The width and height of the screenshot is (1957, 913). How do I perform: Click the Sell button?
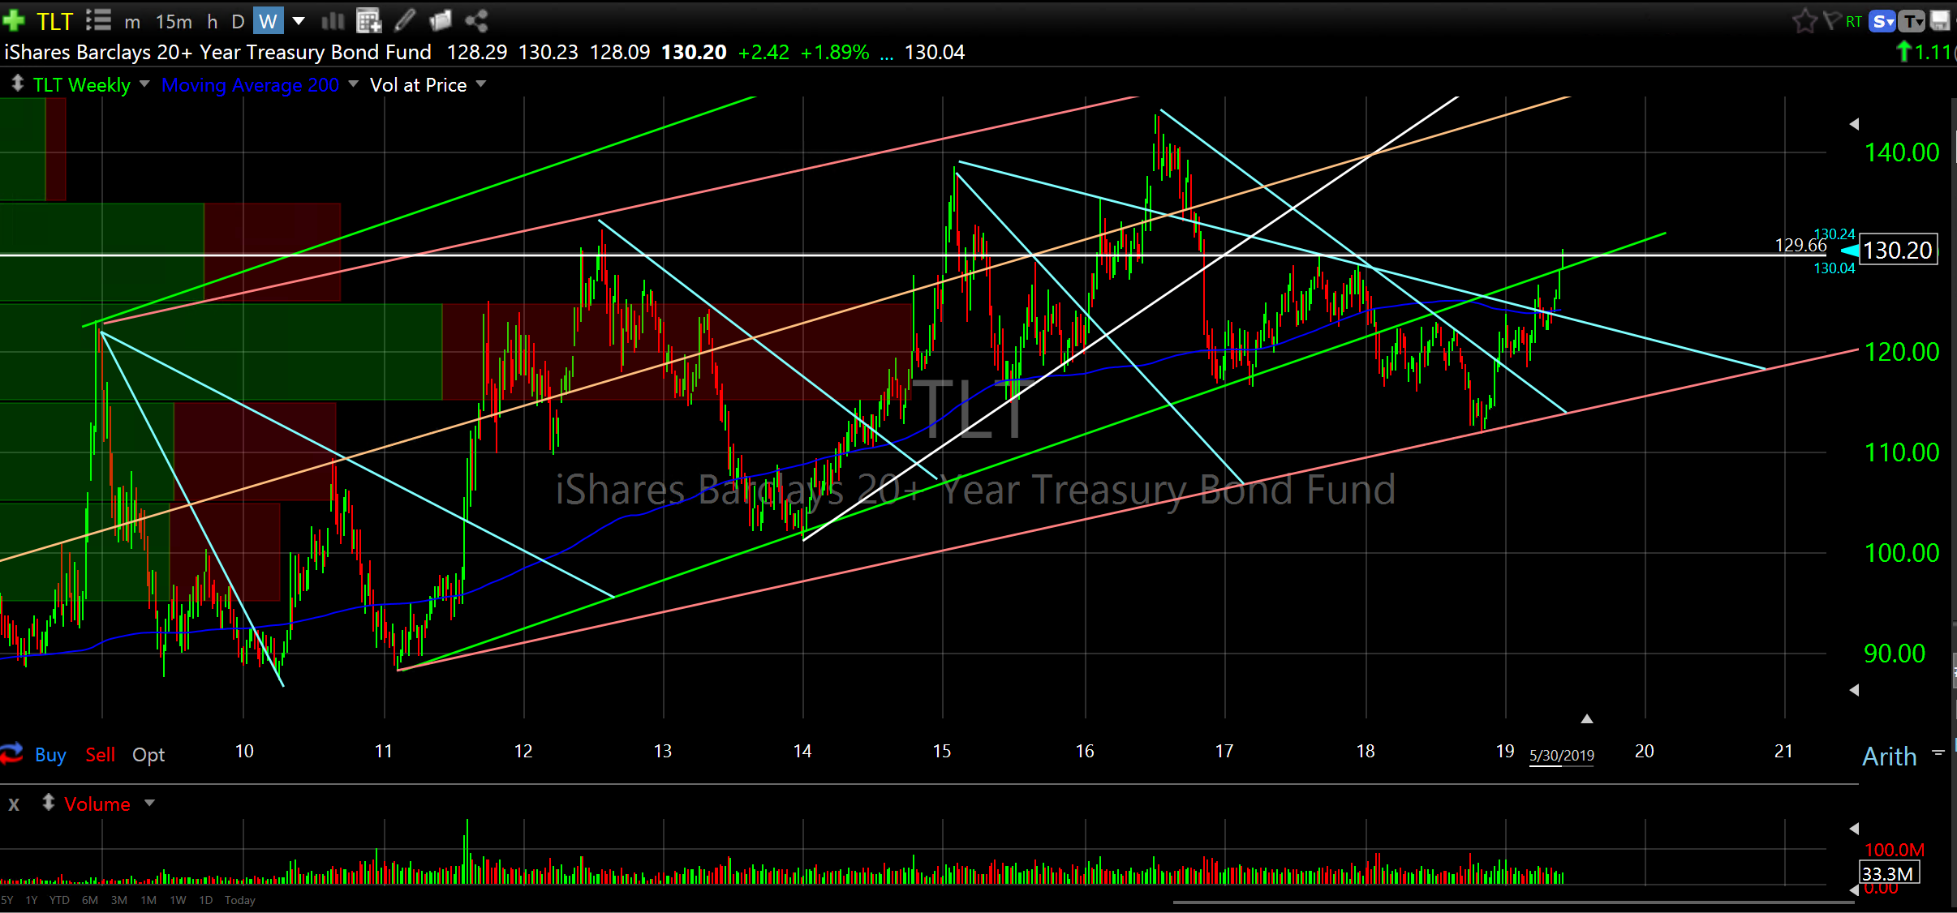tap(101, 755)
